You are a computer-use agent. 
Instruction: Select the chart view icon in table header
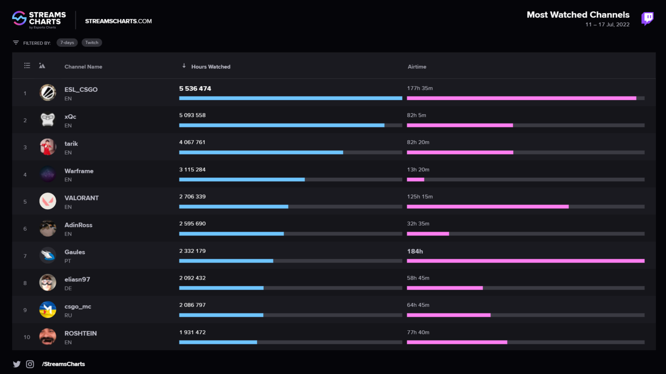click(x=42, y=65)
